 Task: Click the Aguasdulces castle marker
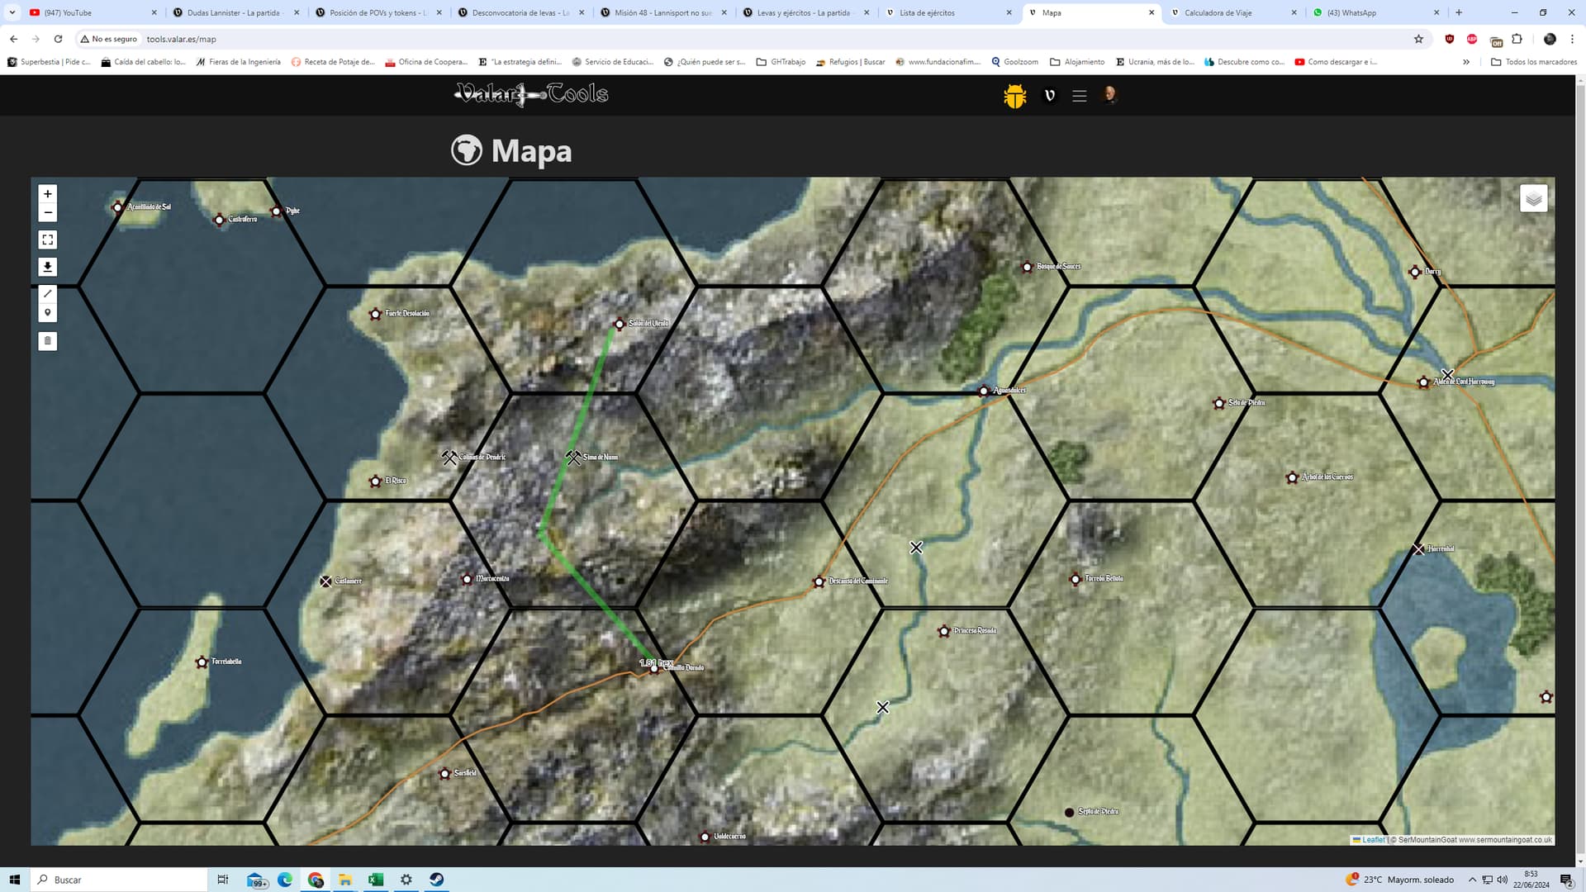pos(983,391)
